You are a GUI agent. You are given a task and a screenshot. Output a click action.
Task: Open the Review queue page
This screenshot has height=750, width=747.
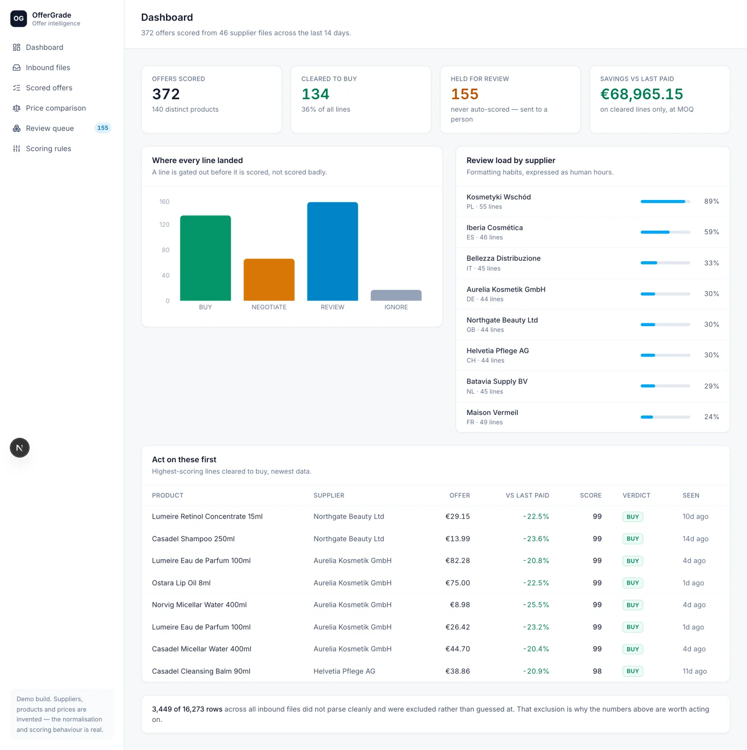click(x=62, y=129)
